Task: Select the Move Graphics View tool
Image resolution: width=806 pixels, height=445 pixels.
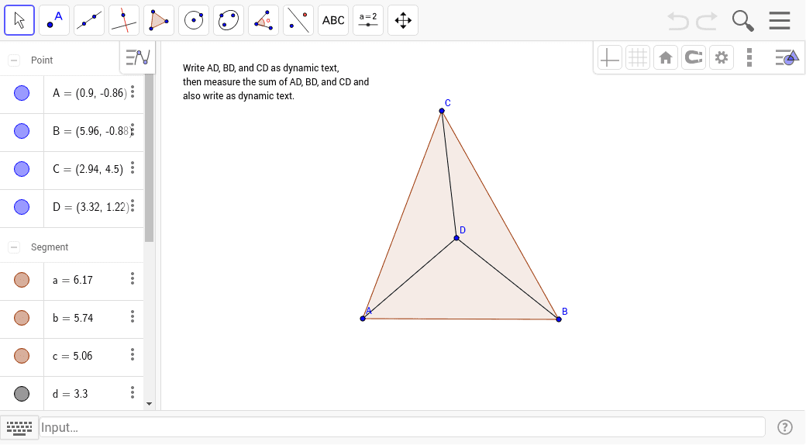Action: [x=403, y=21]
